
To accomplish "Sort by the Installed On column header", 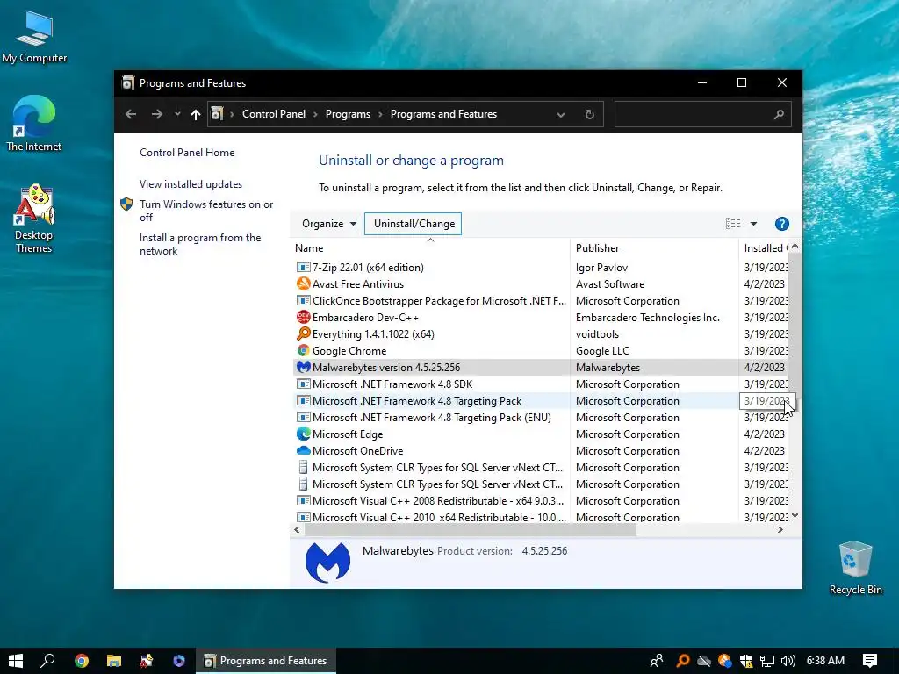I will [x=765, y=248].
